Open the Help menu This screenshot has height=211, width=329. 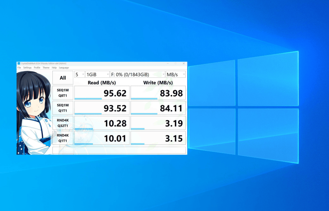click(54, 68)
